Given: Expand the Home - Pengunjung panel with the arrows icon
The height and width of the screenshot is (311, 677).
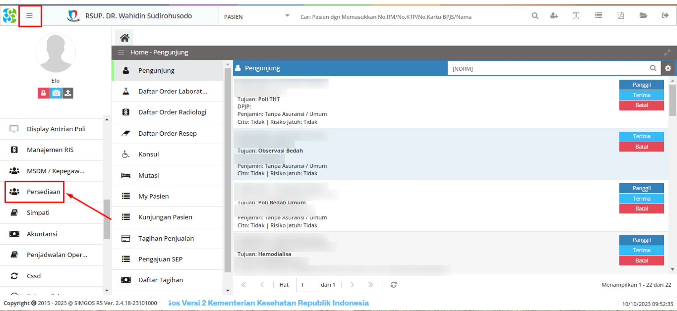Looking at the screenshot, I should [667, 52].
